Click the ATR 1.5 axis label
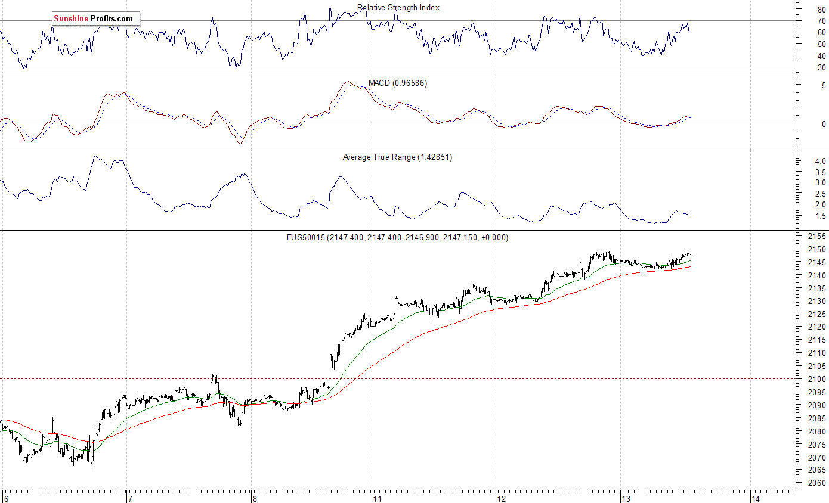 click(x=820, y=216)
